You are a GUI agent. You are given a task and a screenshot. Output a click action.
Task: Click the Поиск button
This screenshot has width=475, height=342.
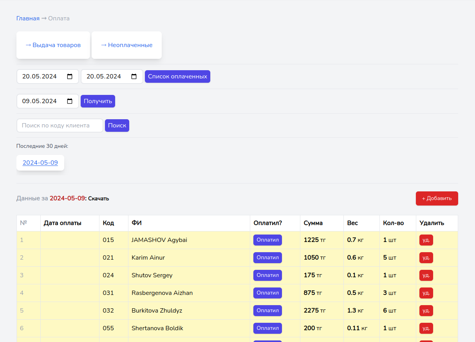117,126
